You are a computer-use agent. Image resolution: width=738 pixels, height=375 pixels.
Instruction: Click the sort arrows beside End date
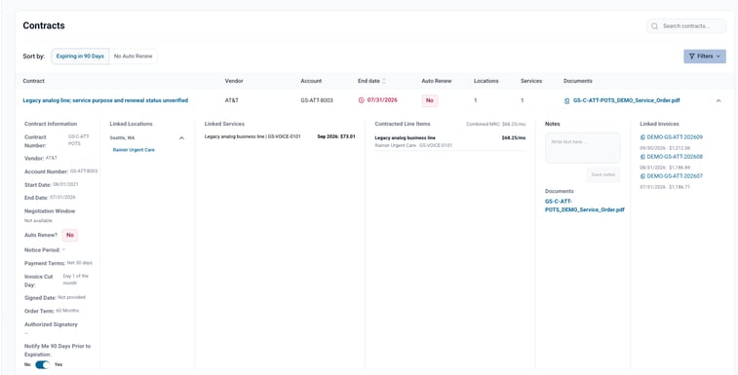point(384,81)
